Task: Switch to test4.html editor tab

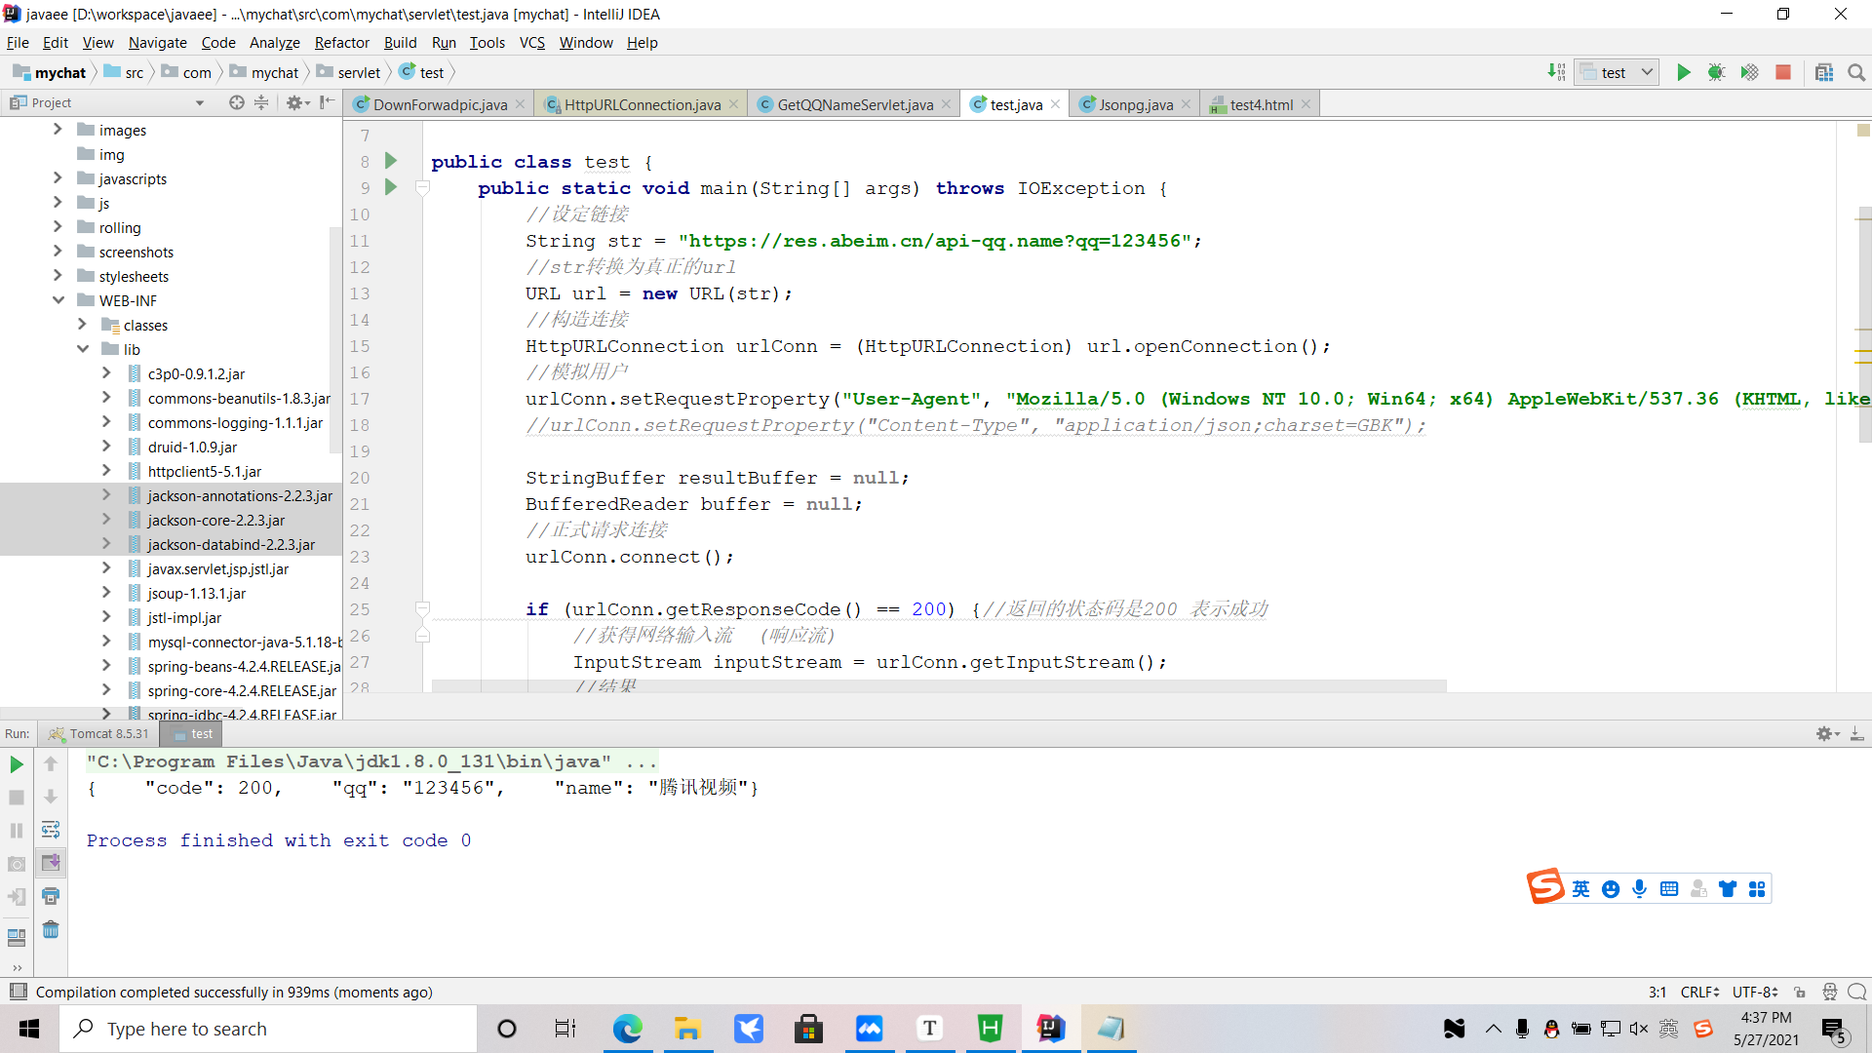Action: pyautogui.click(x=1262, y=104)
